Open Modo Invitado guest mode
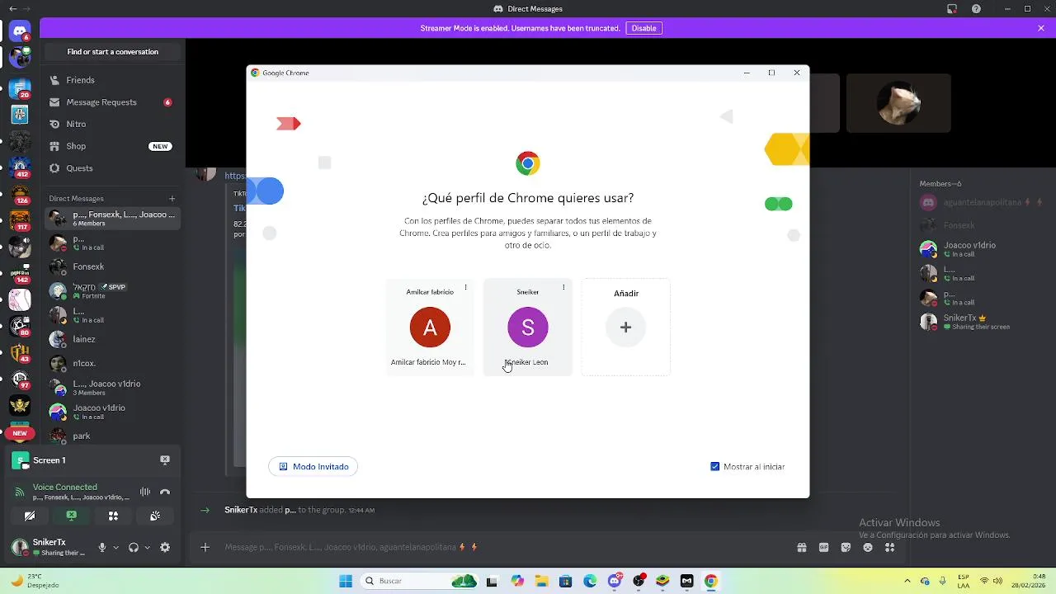 [x=313, y=467]
